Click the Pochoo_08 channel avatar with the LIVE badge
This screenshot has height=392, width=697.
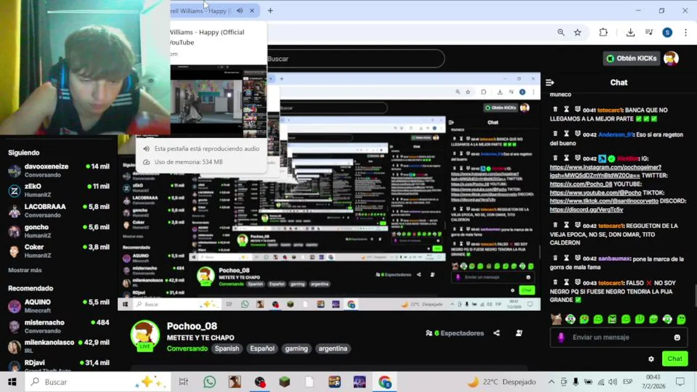coord(145,335)
